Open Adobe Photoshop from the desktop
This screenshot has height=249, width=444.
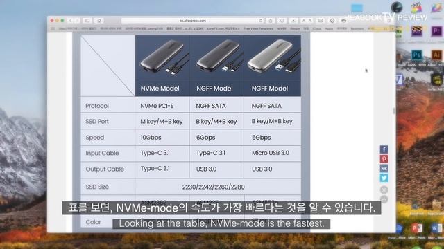click(416, 55)
